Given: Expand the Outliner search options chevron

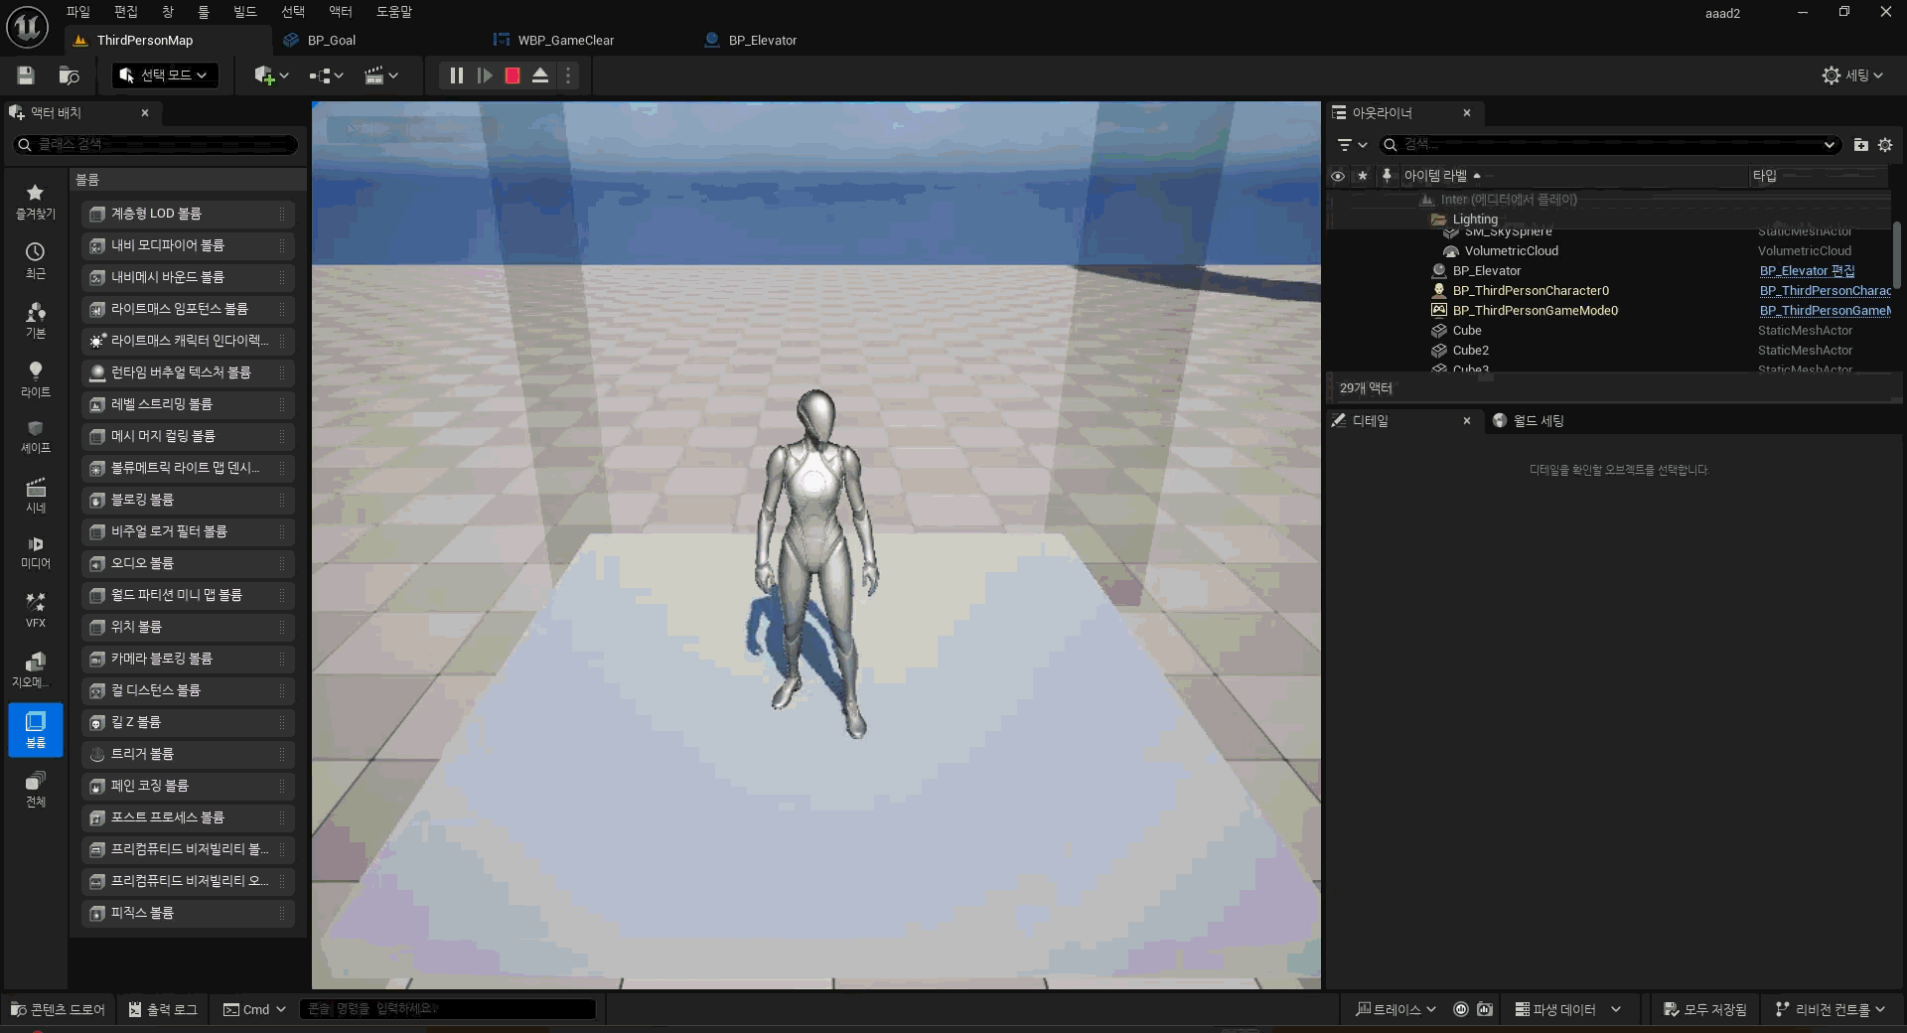Looking at the screenshot, I should (1830, 145).
